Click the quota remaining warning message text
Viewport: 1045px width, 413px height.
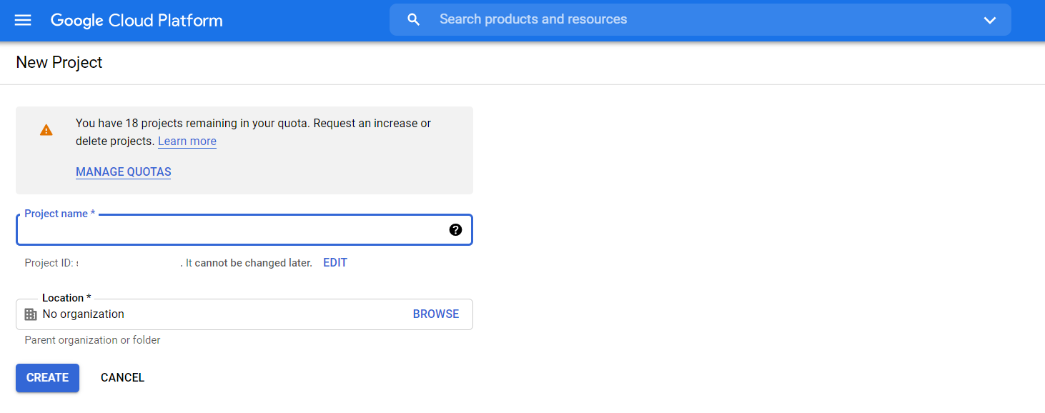point(253,124)
